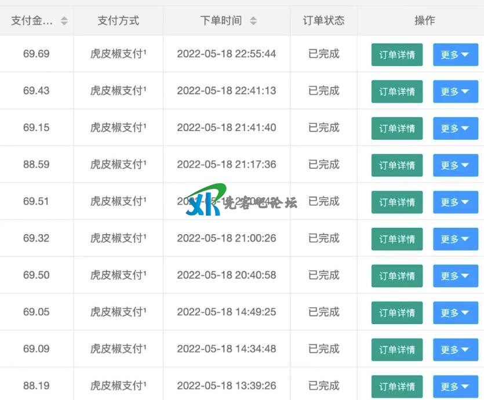Viewport: 484px width, 400px height.
Task: Open 更多 dropdown for the 69.09 order
Action: [455, 350]
